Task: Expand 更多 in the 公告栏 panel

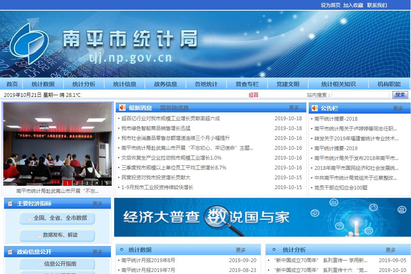Action: [x=398, y=109]
